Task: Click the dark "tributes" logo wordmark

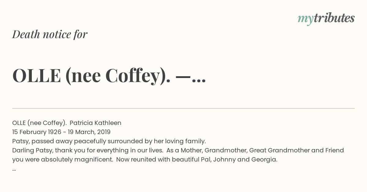Action: (334, 18)
